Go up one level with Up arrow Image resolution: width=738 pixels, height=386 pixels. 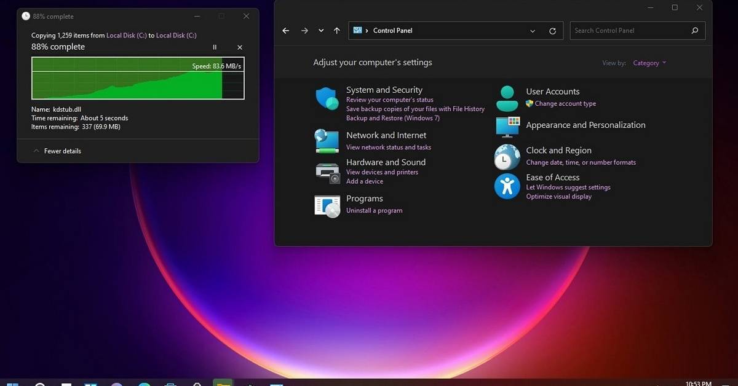pyautogui.click(x=336, y=31)
